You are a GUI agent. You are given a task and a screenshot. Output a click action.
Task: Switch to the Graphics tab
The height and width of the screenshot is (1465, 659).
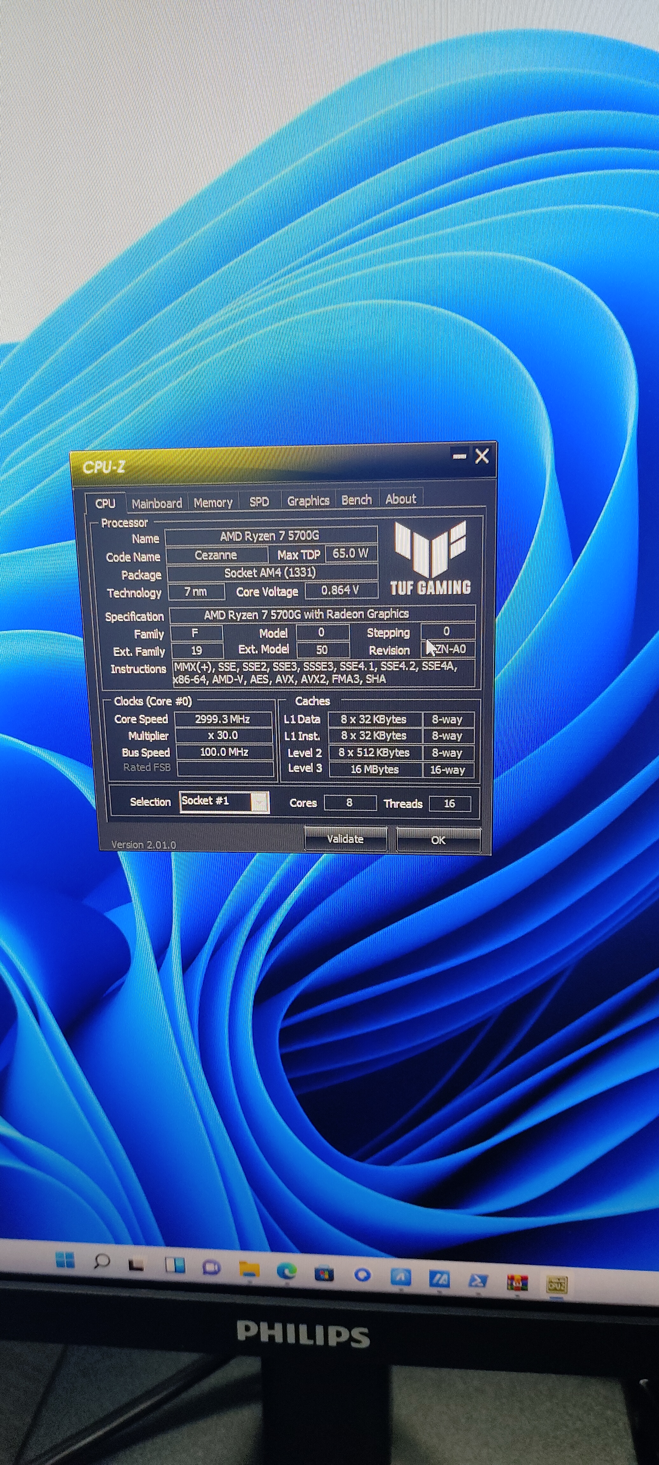click(x=308, y=500)
